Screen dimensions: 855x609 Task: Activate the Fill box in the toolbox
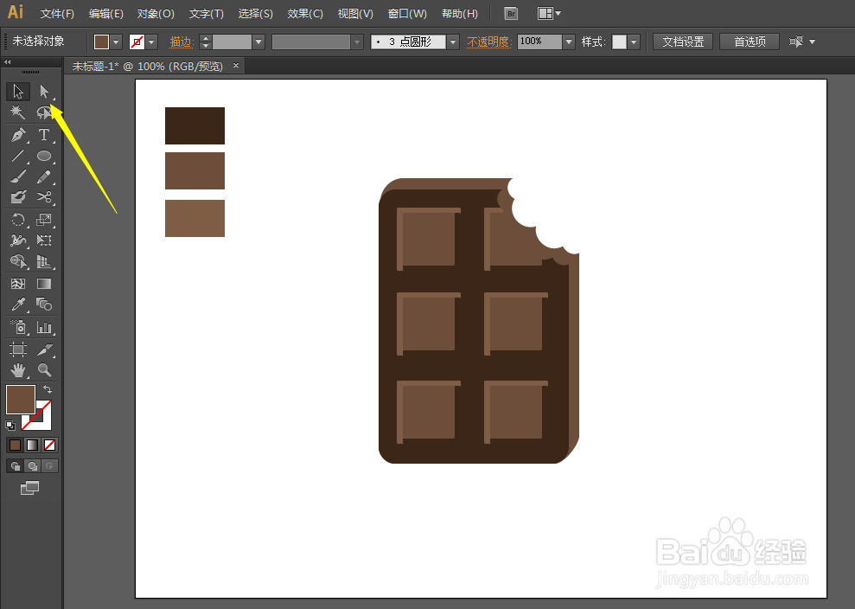(x=21, y=400)
